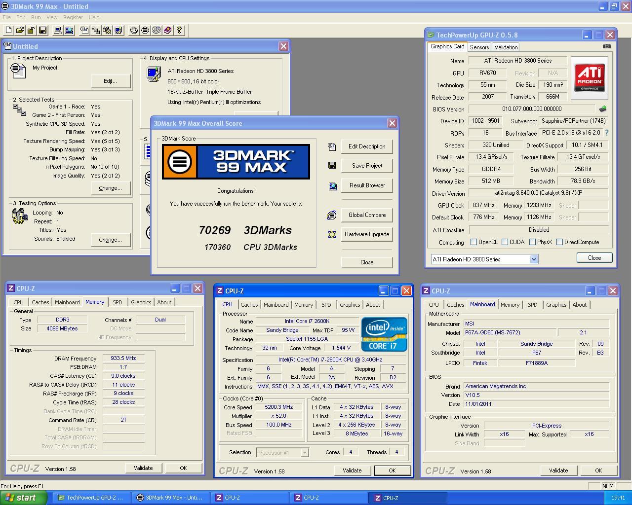Click the Save Project button
This screenshot has width=632, height=505.
367,166
